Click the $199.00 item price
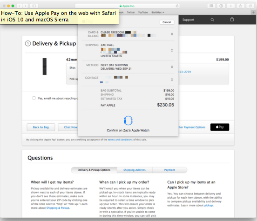257x221 pixels. (222, 60)
